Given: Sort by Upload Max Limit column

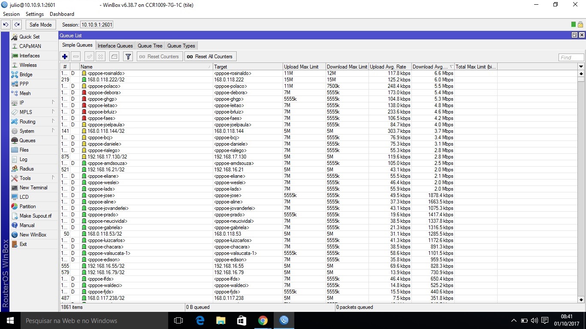Looking at the screenshot, I should 304,67.
